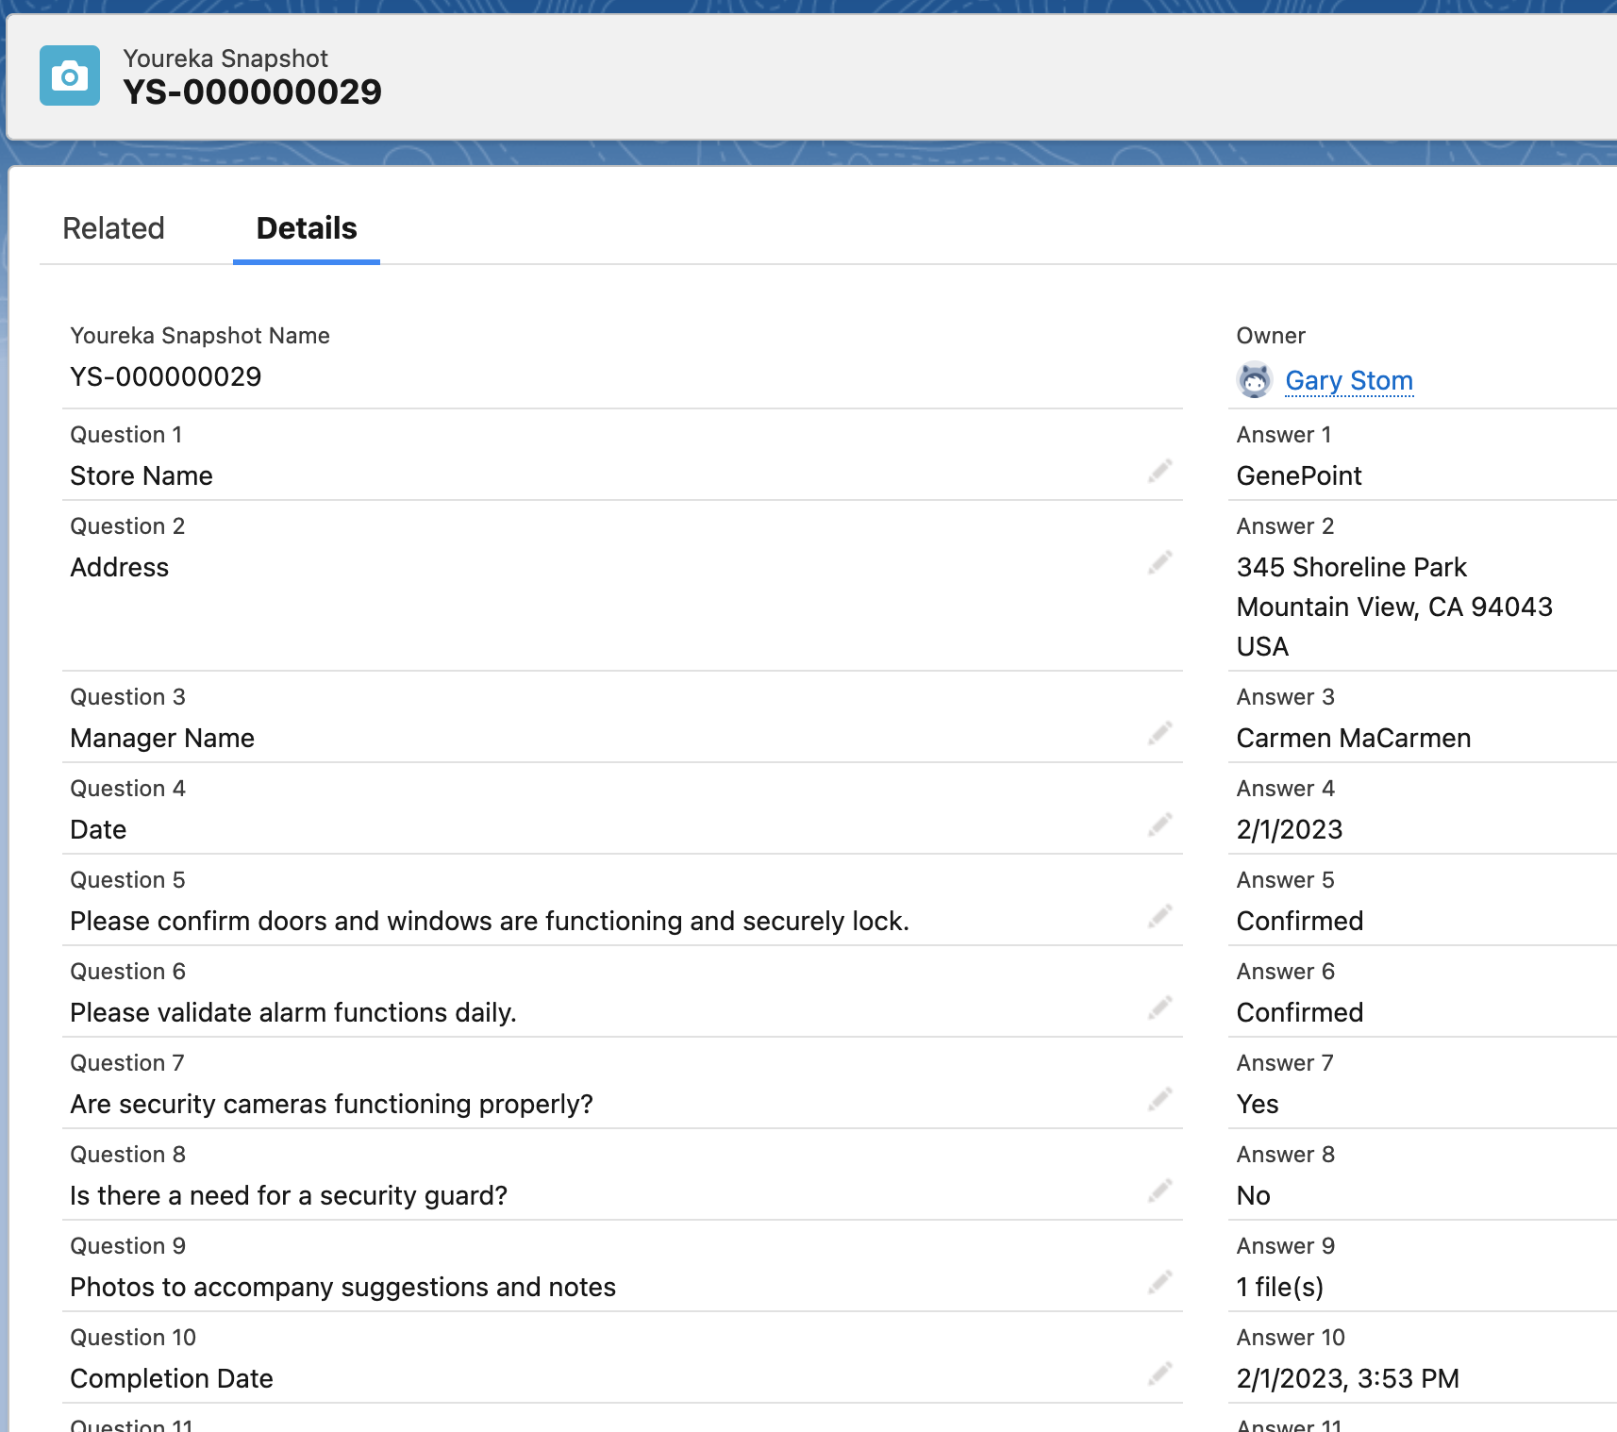Viewport: 1617px width, 1432px height.
Task: Click Answer 9 '1 file(s)' value
Action: [x=1280, y=1288]
